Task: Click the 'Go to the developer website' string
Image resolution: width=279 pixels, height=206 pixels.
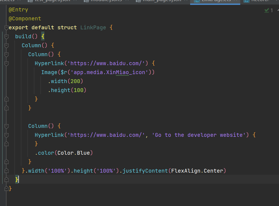Action: (x=200, y=135)
